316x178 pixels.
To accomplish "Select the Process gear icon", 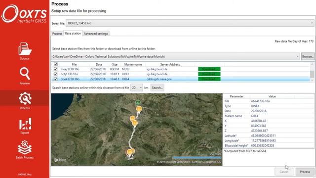I will [x=25, y=98].
